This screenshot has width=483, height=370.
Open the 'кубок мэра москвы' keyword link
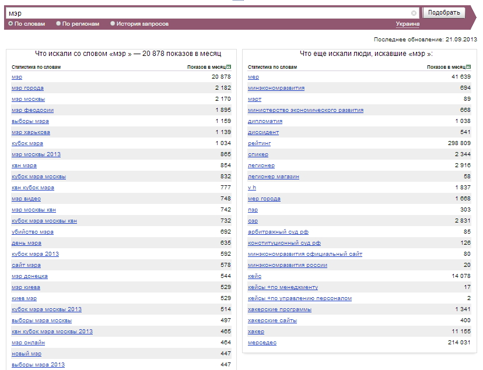tap(39, 177)
